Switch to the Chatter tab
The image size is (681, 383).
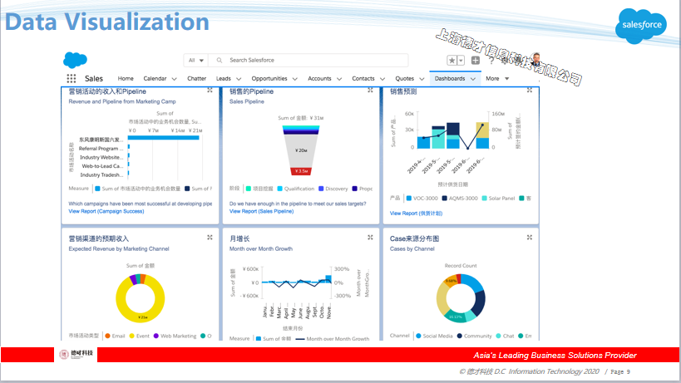197,78
